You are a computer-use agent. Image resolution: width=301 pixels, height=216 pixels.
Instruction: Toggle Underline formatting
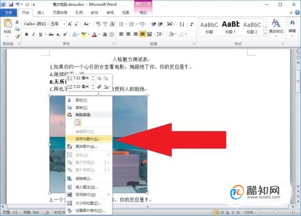(x=40, y=34)
